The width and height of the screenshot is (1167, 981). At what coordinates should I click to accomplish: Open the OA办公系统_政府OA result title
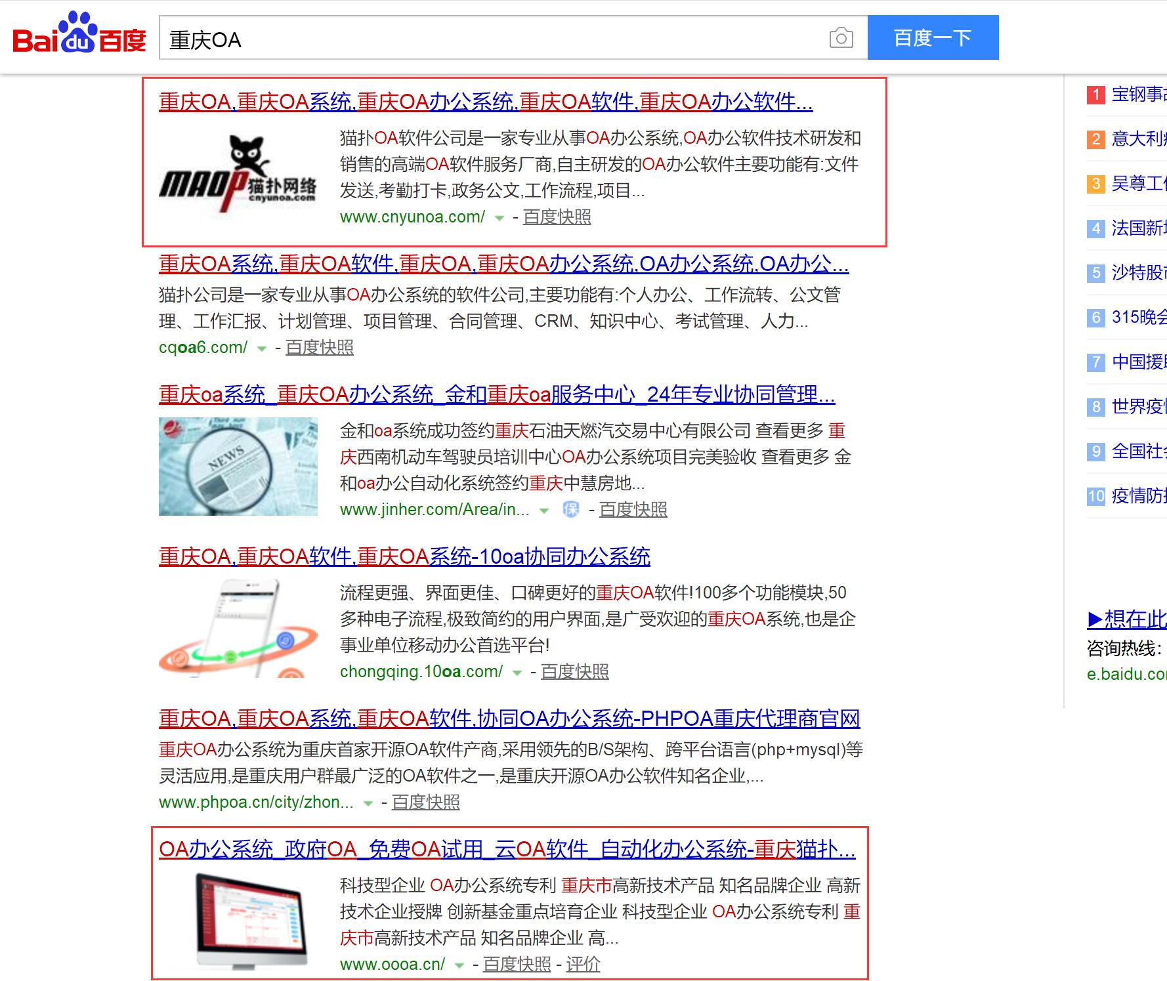(507, 849)
